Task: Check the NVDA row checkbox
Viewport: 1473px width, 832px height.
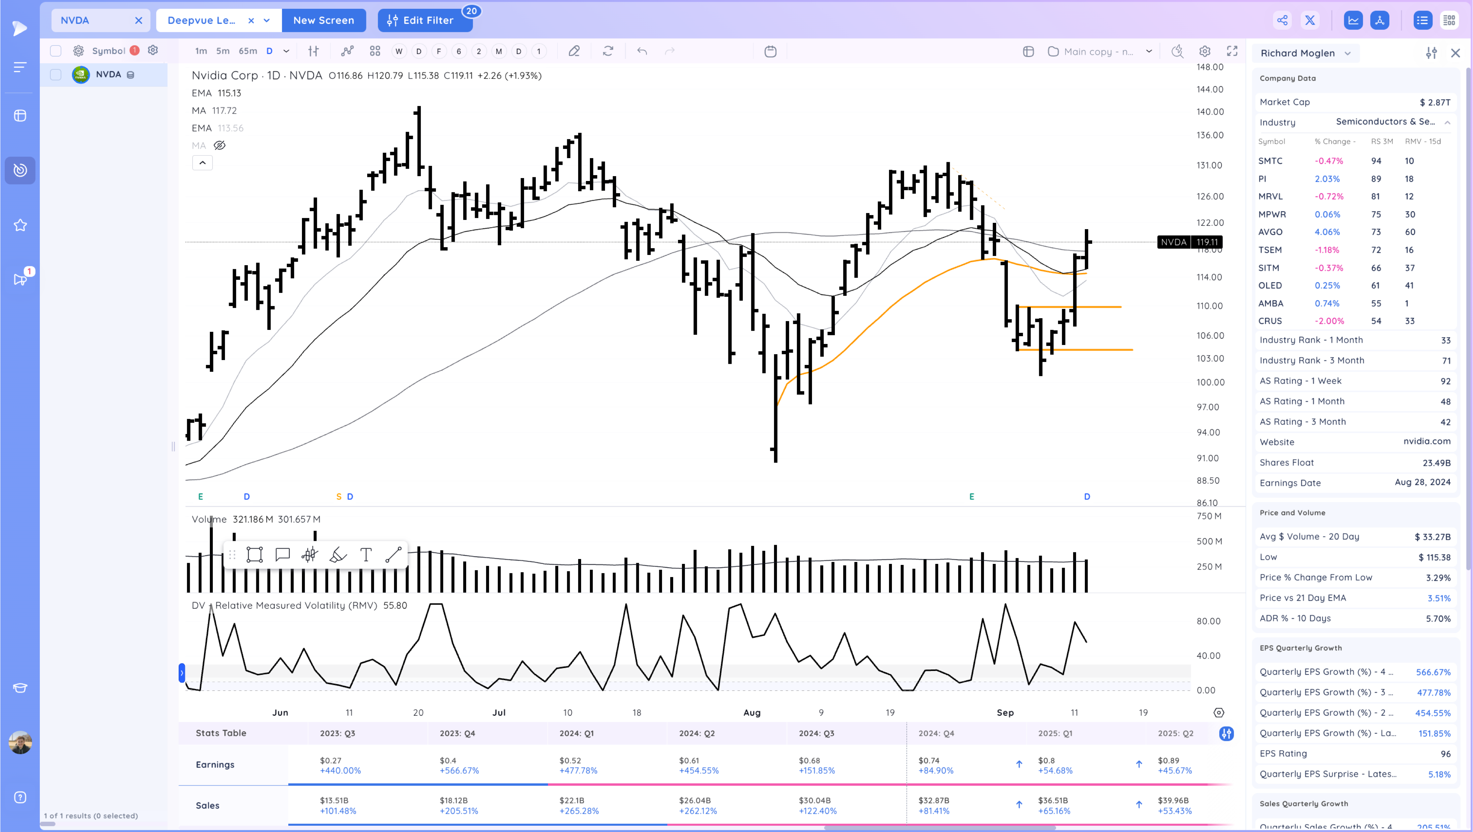Action: tap(56, 75)
